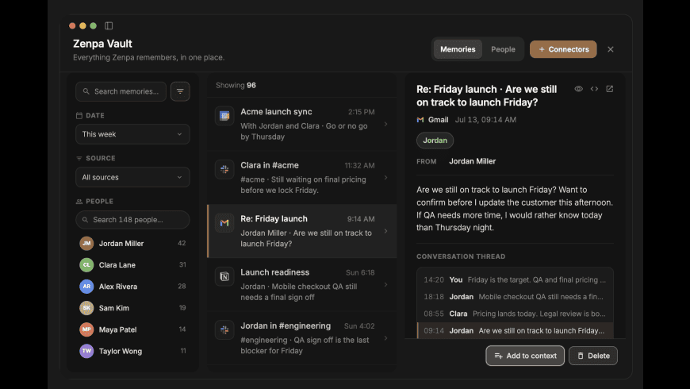Click the Slack icon of Clara in #acme
Viewport: 690px width, 389px height.
click(x=224, y=169)
